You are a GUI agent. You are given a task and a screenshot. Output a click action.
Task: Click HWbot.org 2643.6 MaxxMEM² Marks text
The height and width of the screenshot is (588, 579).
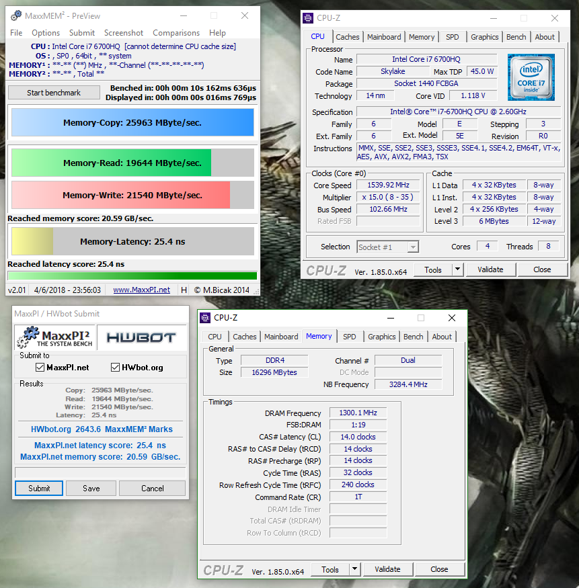pyautogui.click(x=102, y=429)
